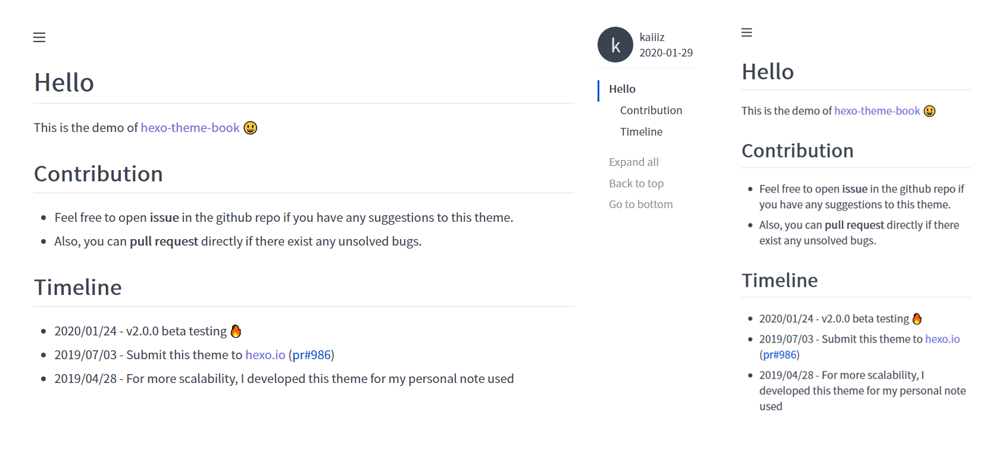Image resolution: width=988 pixels, height=471 pixels.
Task: Open the pr#986 link in the wide layout
Action: tap(311, 355)
